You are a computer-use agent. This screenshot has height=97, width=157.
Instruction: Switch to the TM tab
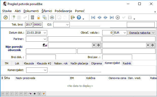(x=6, y=63)
